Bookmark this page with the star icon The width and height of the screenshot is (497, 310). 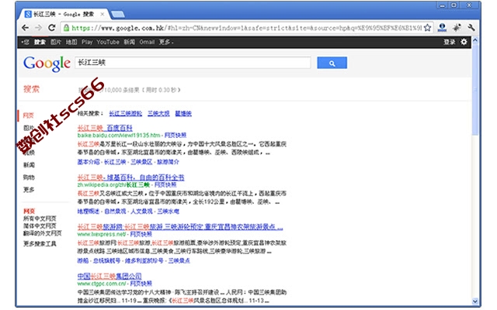[427, 28]
